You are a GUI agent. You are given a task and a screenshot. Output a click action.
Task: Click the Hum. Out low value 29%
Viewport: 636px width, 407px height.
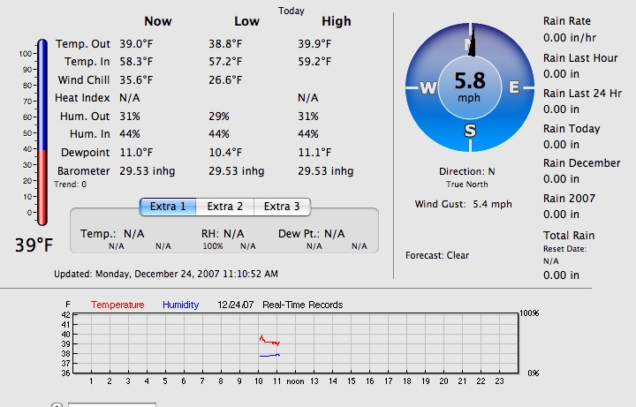click(x=219, y=117)
